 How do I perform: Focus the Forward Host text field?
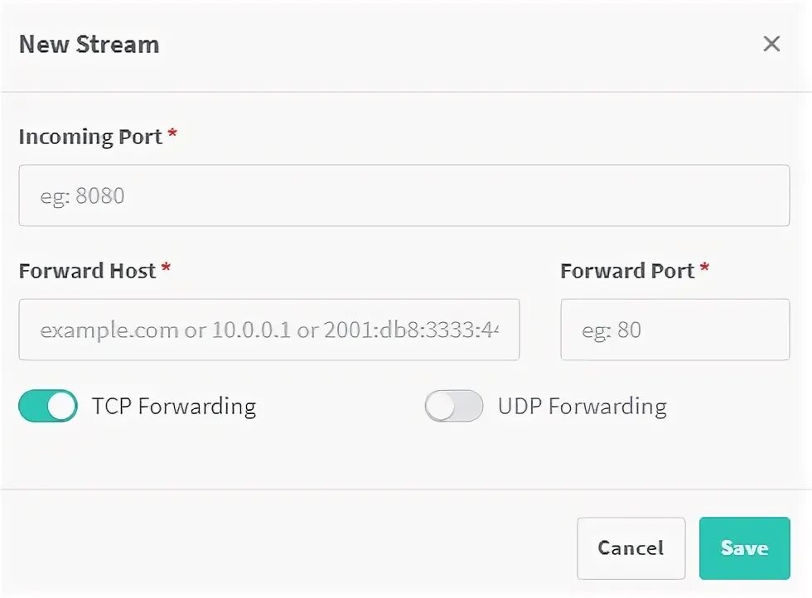[x=268, y=330]
